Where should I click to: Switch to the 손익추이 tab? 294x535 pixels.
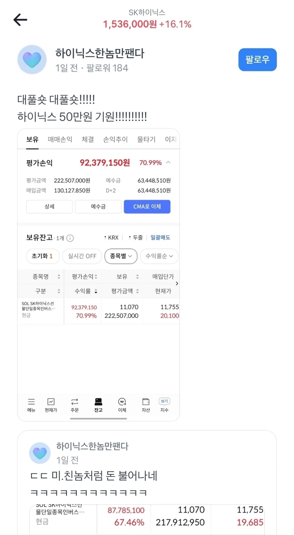coord(116,140)
